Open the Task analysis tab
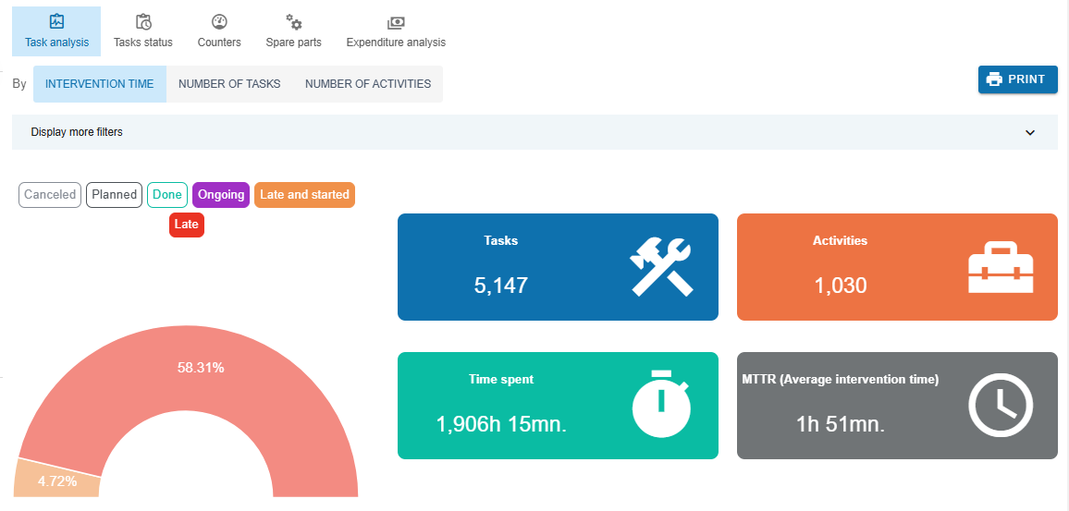Screen dimensions: 1069x511 click(x=56, y=31)
